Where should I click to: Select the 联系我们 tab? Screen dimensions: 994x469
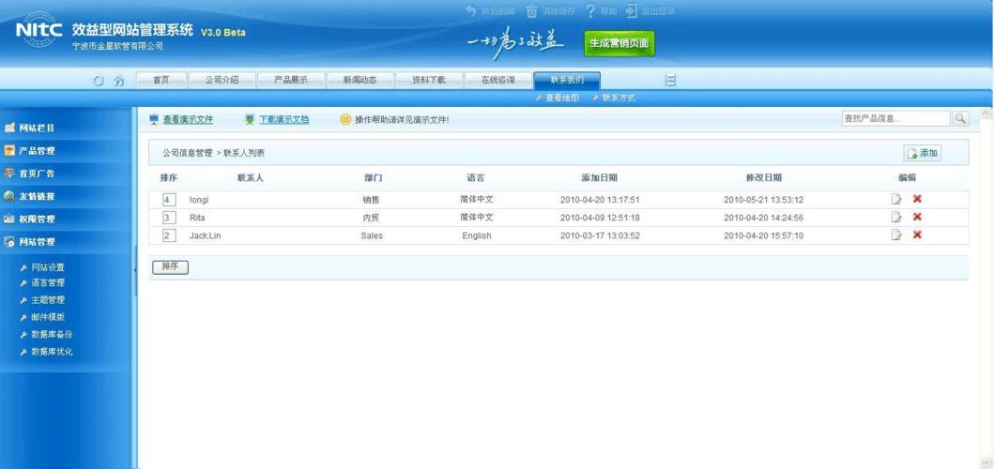pyautogui.click(x=567, y=80)
